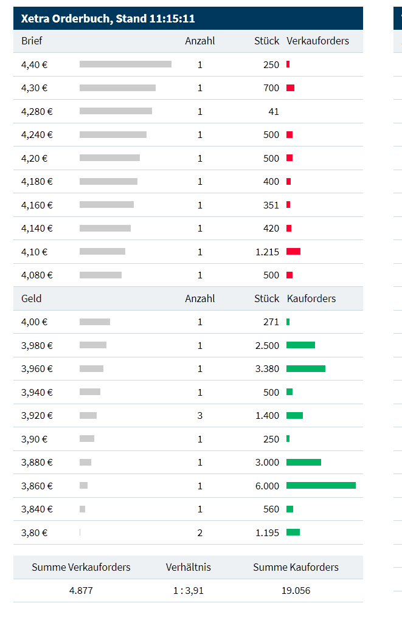Click the Xetra Orderbuch title header
The image size is (402, 620).
(108, 18)
